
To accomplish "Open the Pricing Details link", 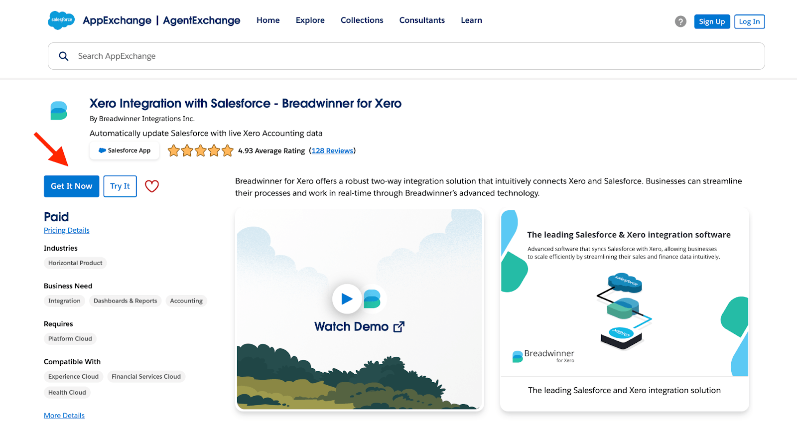I will click(66, 230).
